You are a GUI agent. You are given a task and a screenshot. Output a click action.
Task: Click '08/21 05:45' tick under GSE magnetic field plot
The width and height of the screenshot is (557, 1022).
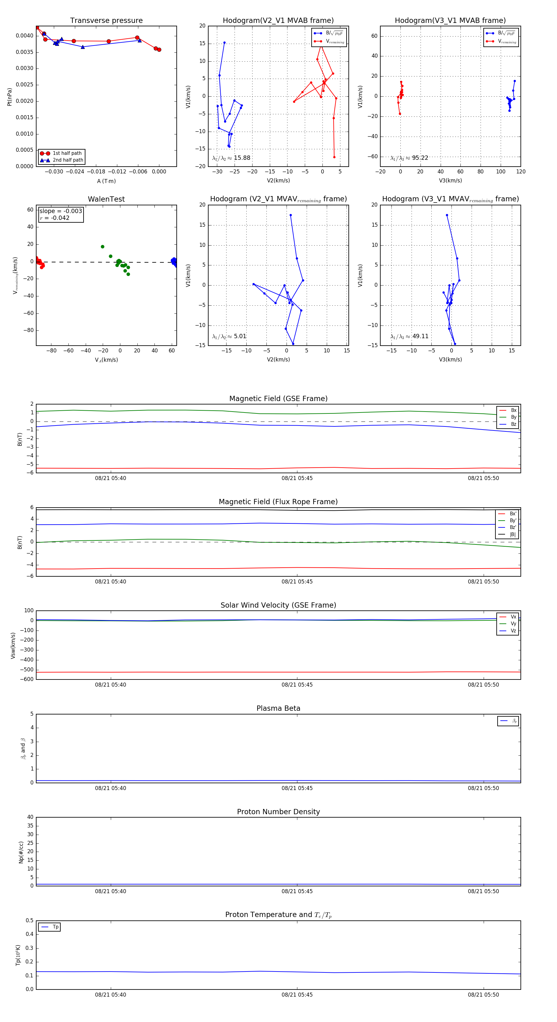pos(297,478)
